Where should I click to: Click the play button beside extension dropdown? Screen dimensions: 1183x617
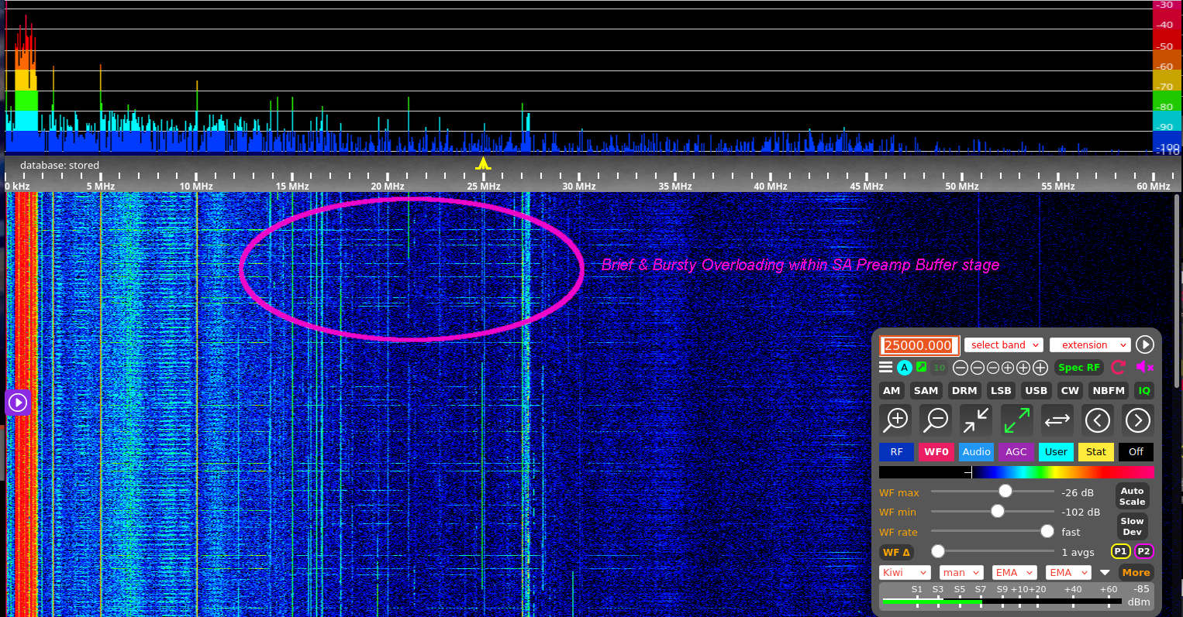tap(1144, 344)
